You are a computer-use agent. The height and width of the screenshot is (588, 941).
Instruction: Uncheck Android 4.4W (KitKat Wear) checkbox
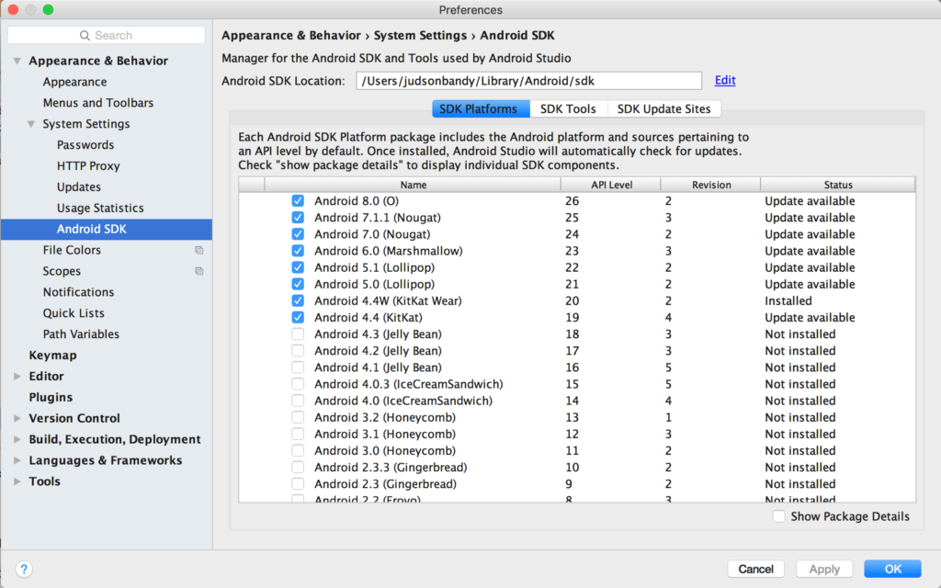tap(298, 300)
